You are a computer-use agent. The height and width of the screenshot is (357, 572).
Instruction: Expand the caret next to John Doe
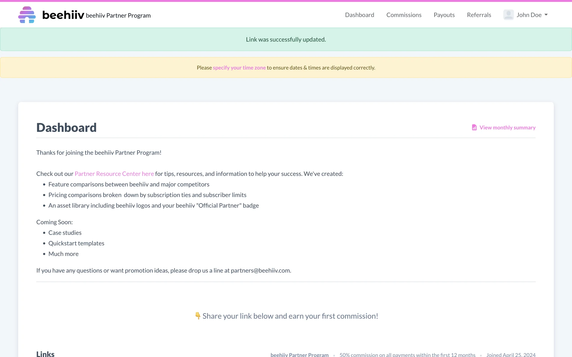(546, 15)
